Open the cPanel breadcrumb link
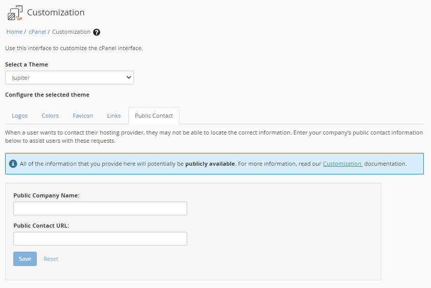 [37, 32]
